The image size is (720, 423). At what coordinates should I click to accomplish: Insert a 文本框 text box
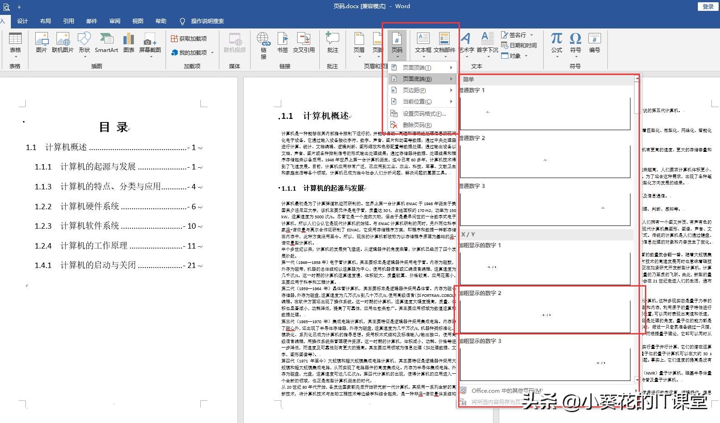(423, 45)
